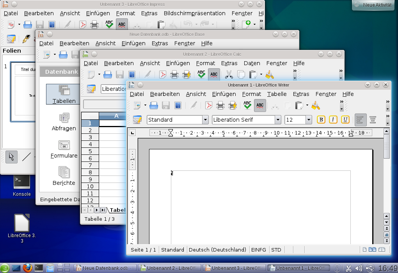Click Cut icon in Calc toolbar
Viewport: 398px width, 273px height.
229,74
